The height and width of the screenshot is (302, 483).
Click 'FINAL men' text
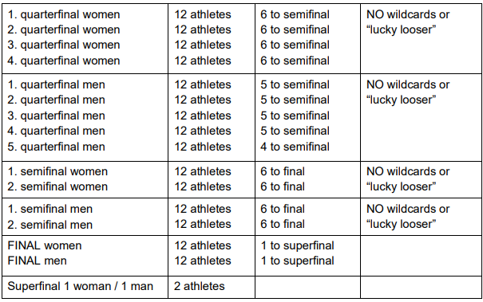coord(37,261)
